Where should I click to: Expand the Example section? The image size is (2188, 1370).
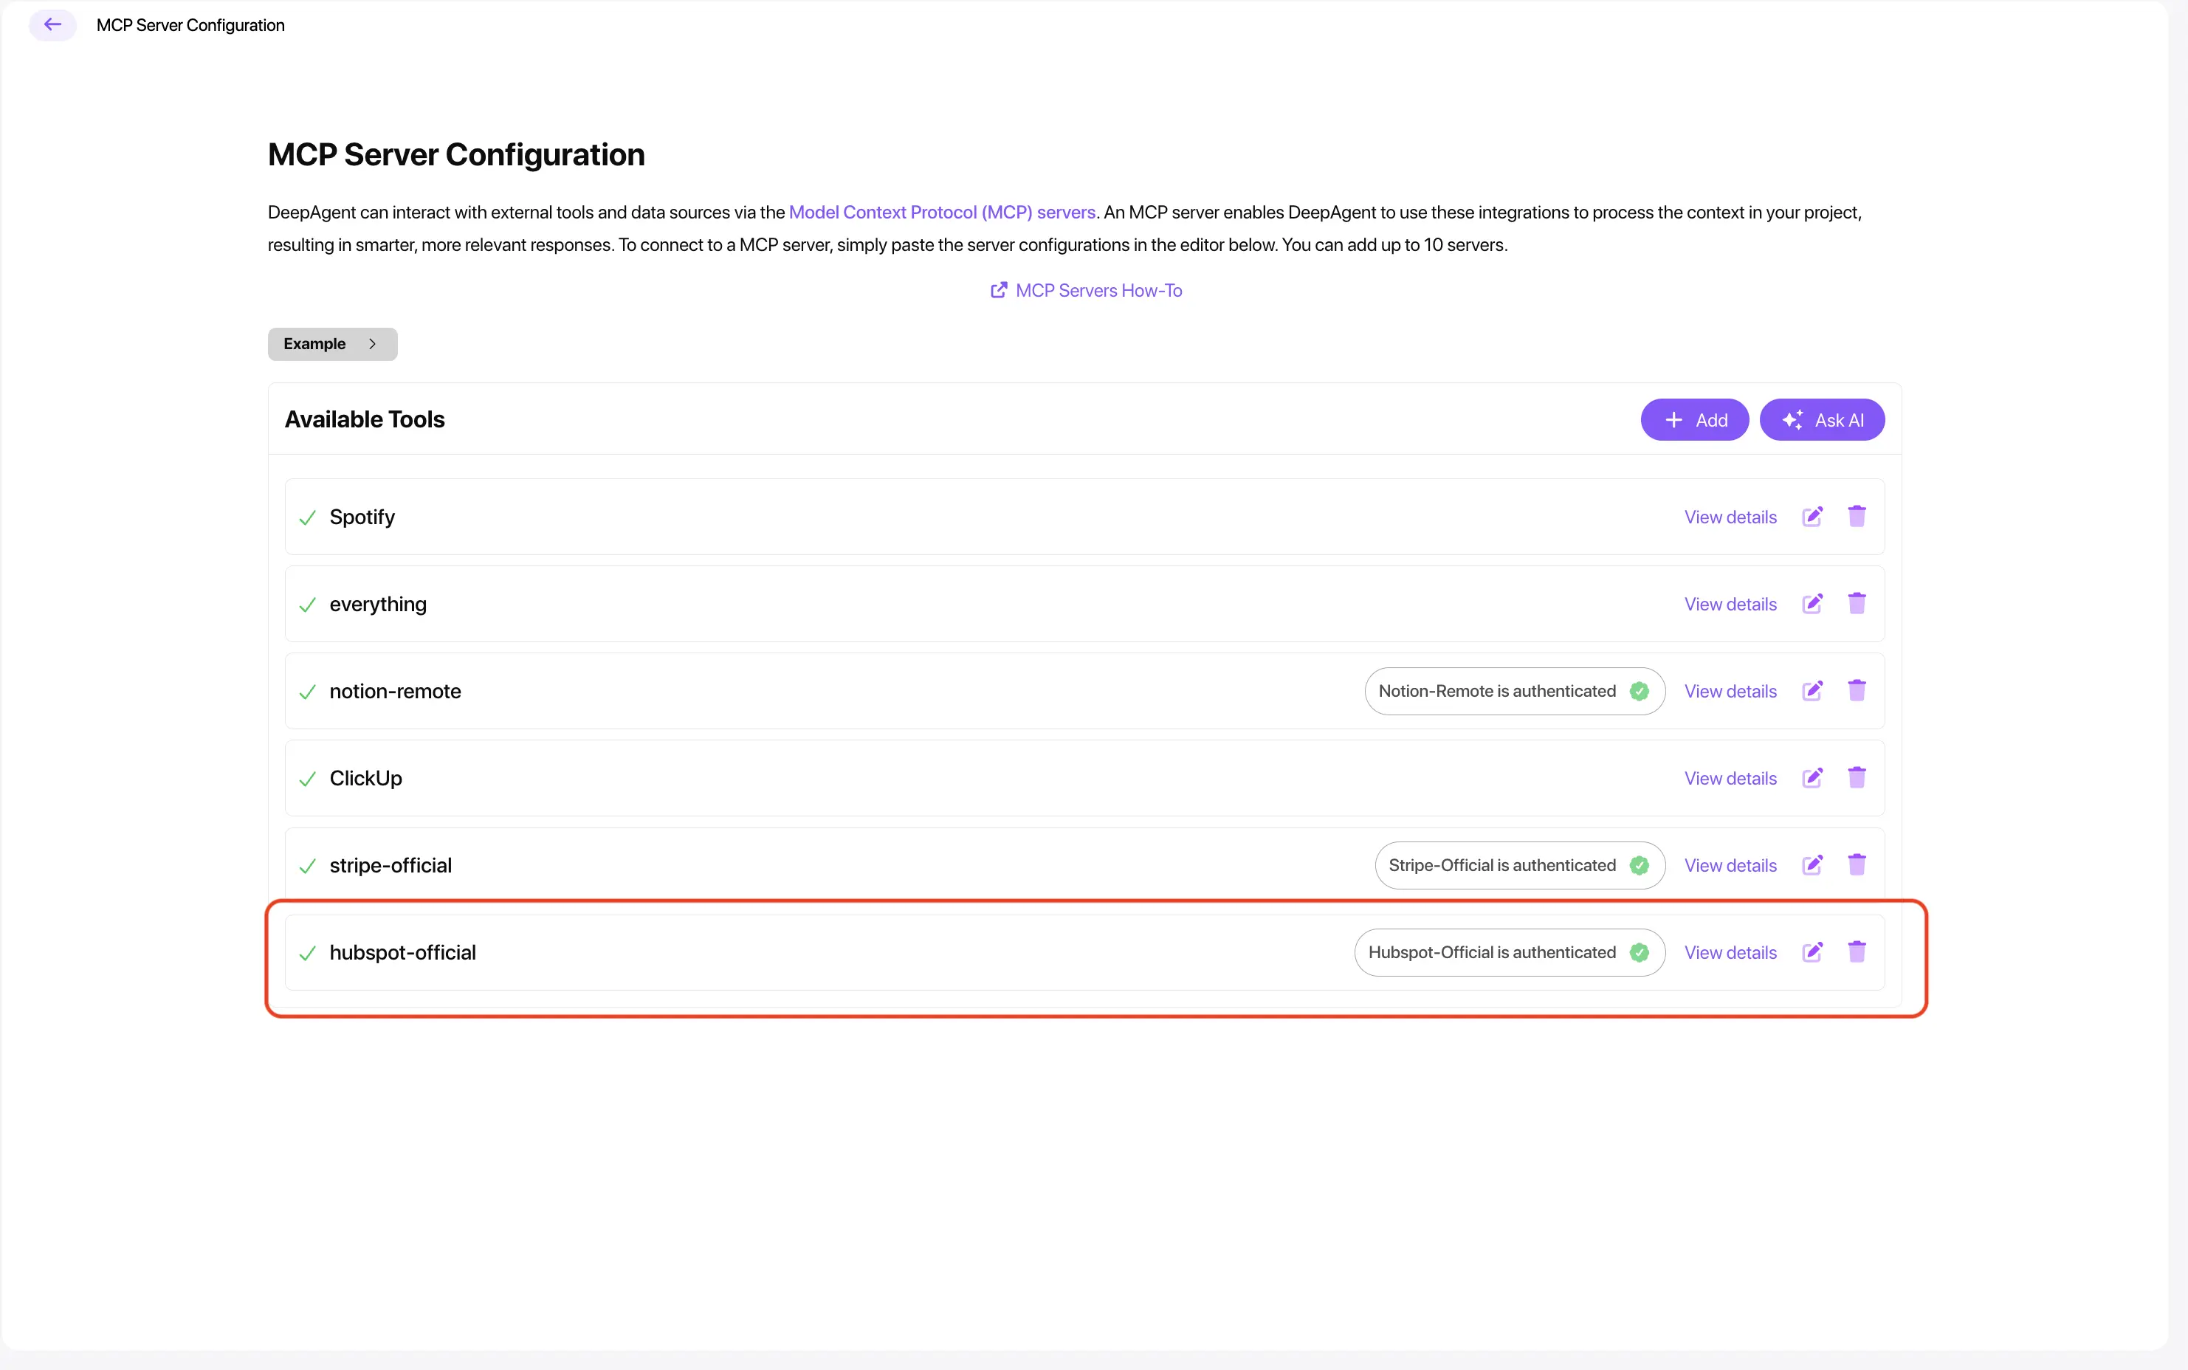click(331, 344)
